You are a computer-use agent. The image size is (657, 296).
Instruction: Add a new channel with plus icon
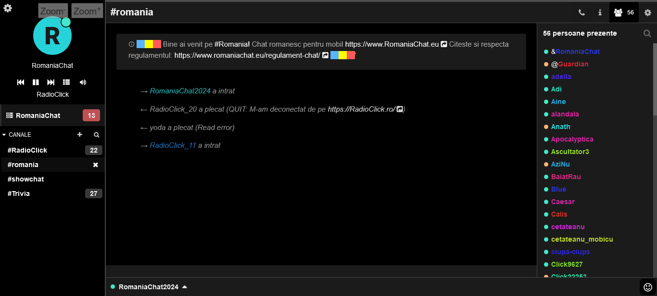tap(80, 135)
